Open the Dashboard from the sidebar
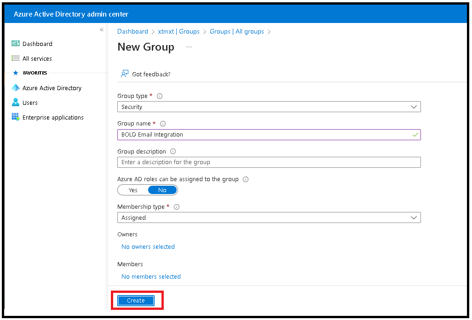The image size is (472, 320). 36,44
